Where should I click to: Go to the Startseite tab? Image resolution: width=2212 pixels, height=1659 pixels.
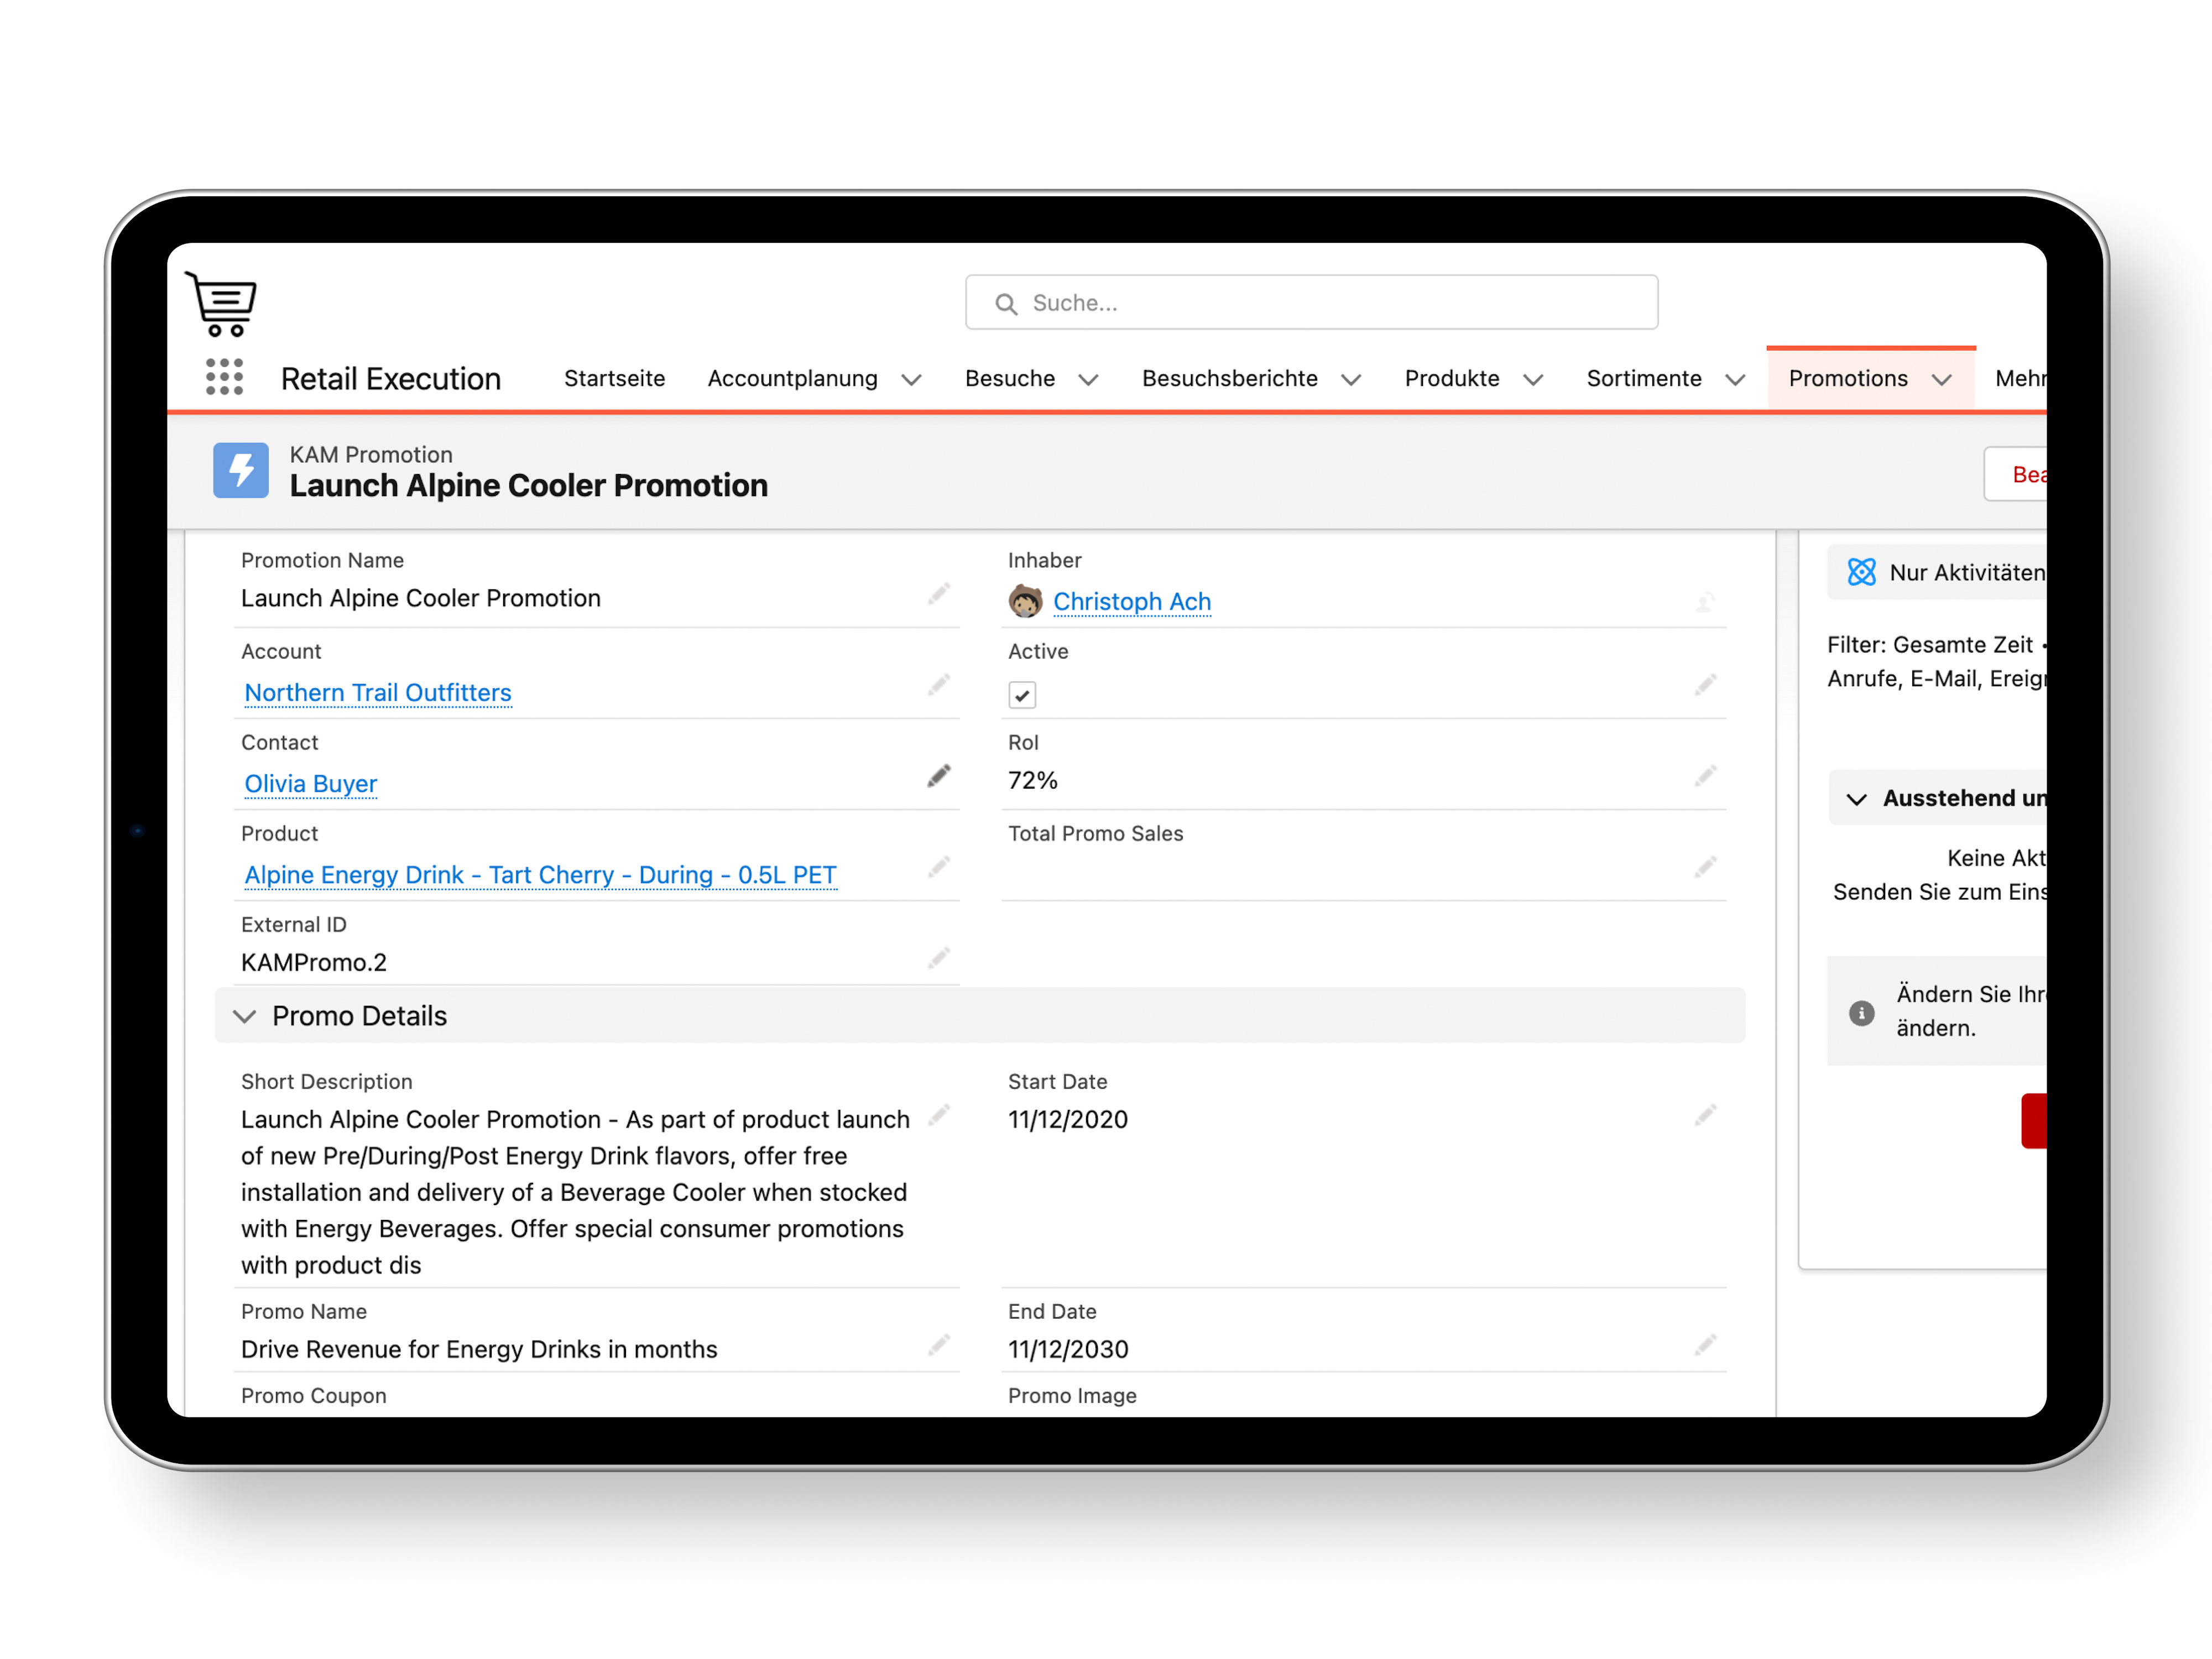pos(614,379)
